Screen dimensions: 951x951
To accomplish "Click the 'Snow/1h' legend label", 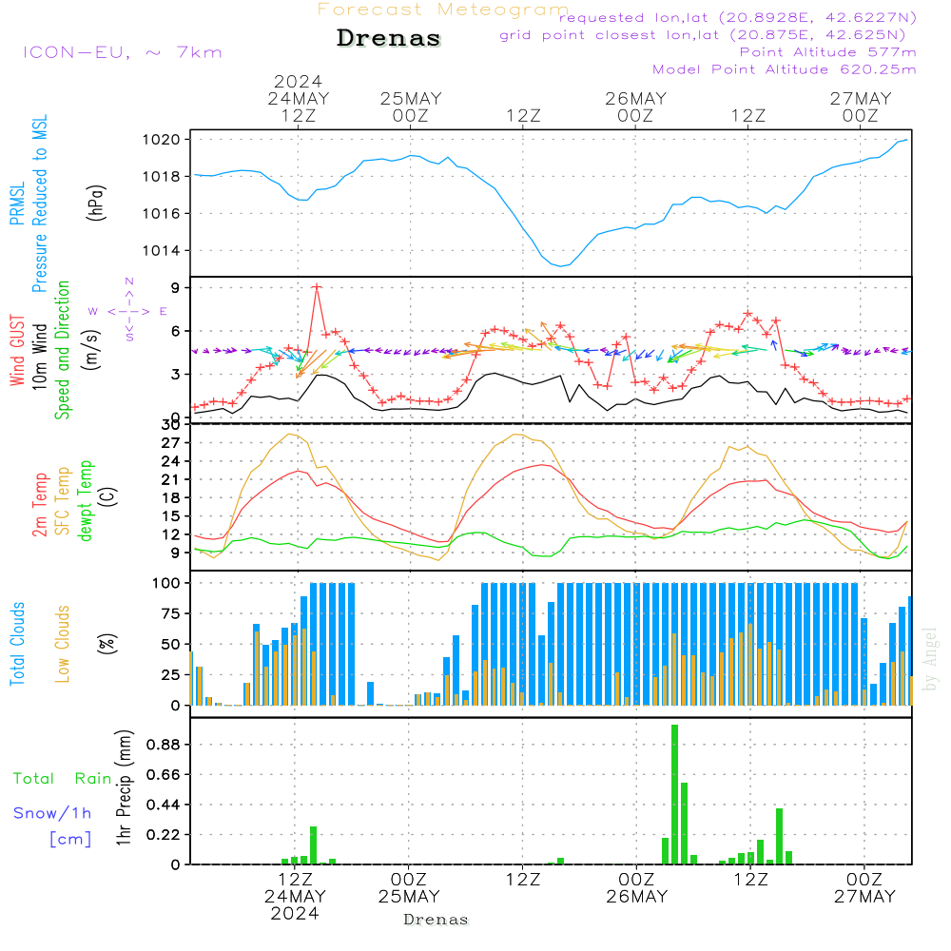I will pos(52,813).
